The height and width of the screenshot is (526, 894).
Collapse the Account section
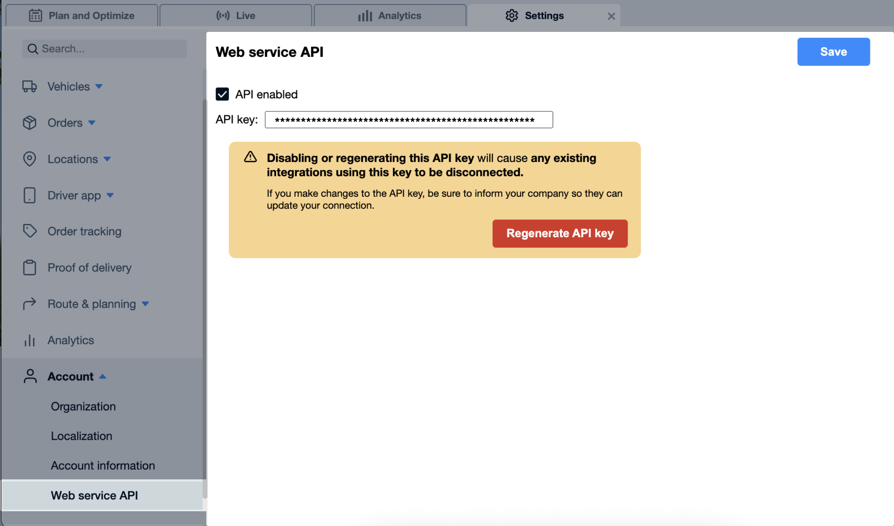(103, 376)
